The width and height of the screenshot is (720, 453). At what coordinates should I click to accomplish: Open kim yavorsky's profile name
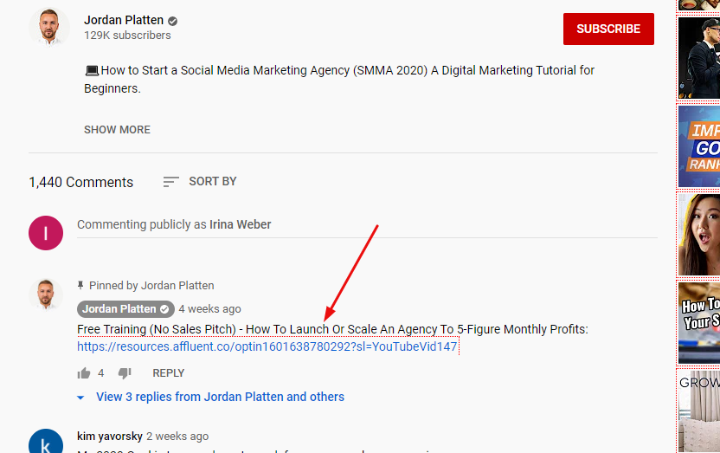point(110,436)
